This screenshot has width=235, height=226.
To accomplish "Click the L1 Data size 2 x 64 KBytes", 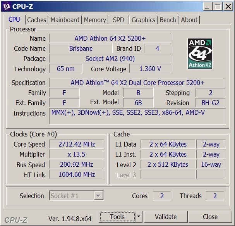I will (168, 144).
